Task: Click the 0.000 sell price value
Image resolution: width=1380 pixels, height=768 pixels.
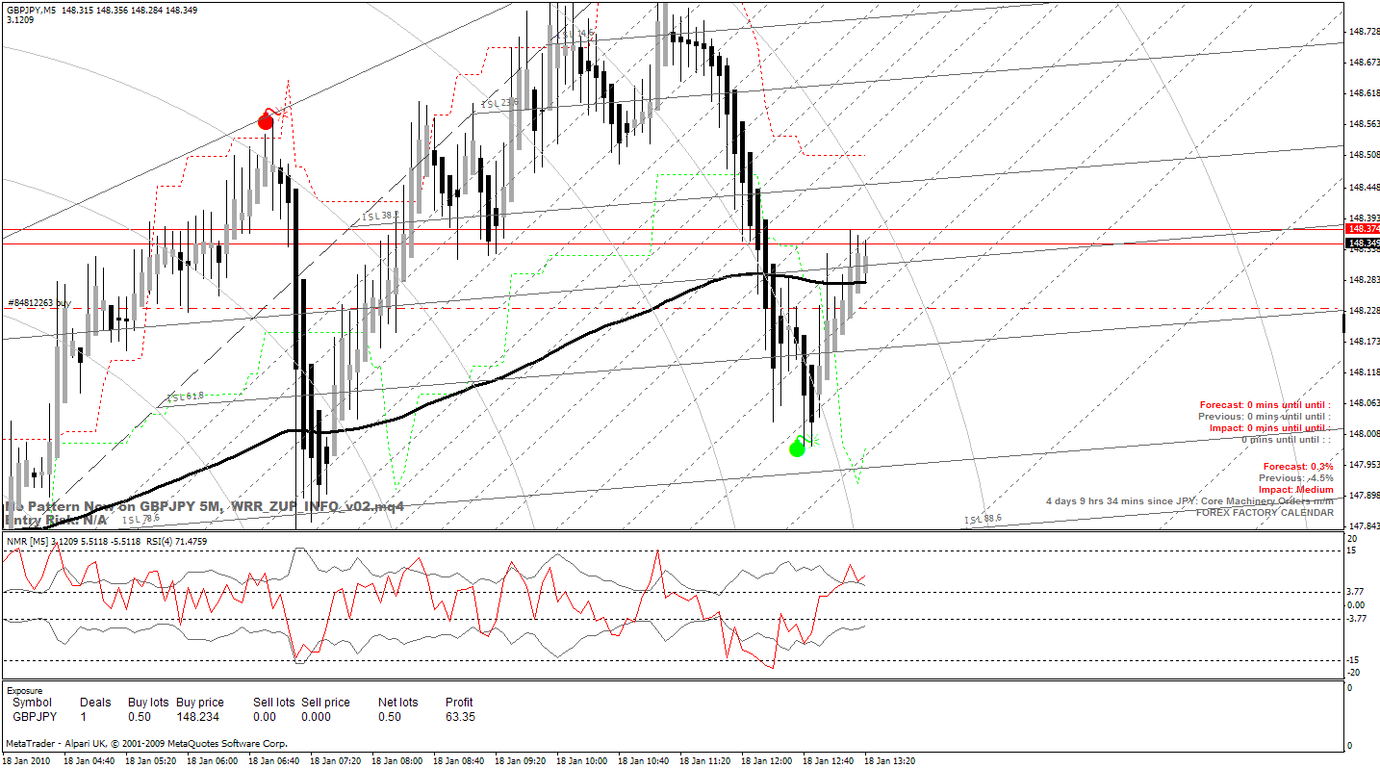Action: click(x=318, y=717)
